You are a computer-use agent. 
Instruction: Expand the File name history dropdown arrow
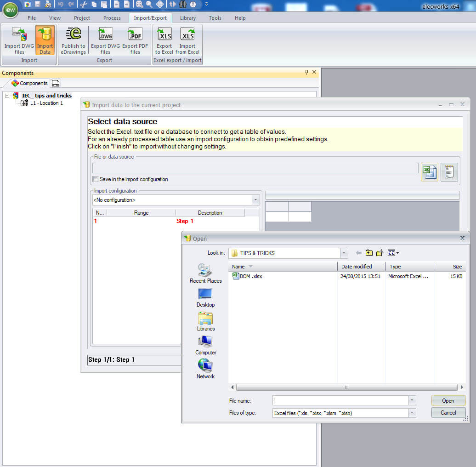tap(412, 400)
